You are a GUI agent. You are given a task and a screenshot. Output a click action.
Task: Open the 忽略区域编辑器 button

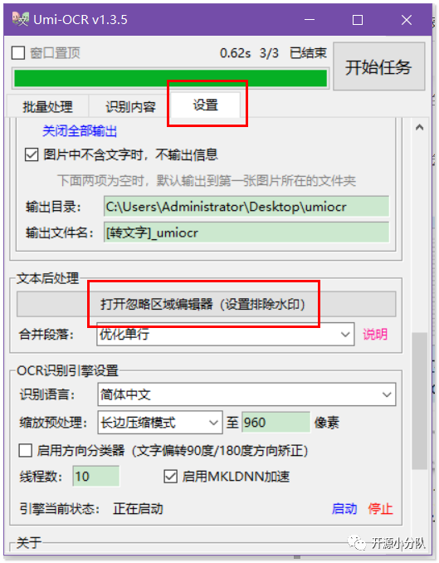tap(206, 304)
